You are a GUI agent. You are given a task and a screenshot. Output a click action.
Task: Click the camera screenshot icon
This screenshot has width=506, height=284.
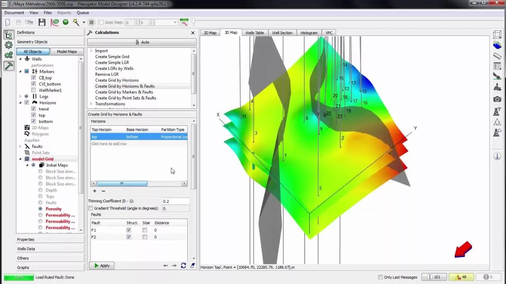[497, 99]
